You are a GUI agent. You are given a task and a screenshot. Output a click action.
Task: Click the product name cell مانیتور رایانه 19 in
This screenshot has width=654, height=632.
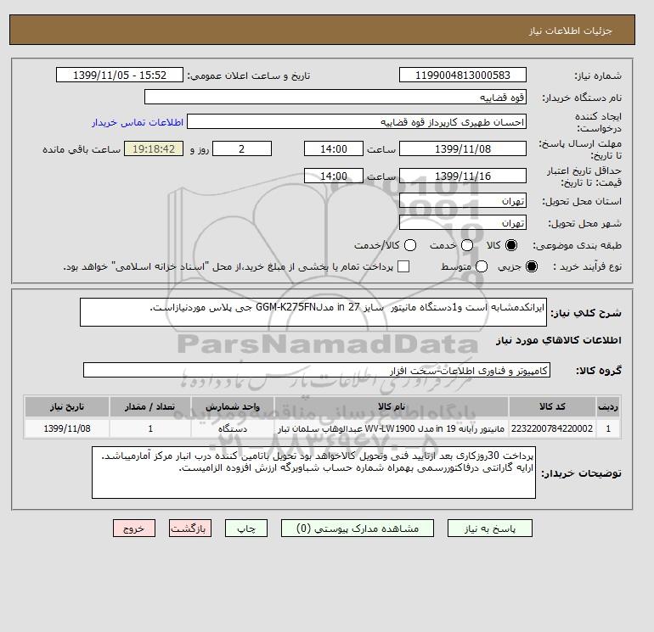pyautogui.click(x=392, y=428)
